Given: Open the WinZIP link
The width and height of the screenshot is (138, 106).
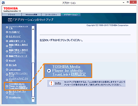Looking at the screenshot, I should [12, 61].
